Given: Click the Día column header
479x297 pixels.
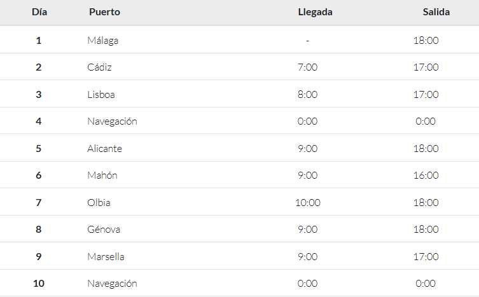Looking at the screenshot, I should 39,12.
